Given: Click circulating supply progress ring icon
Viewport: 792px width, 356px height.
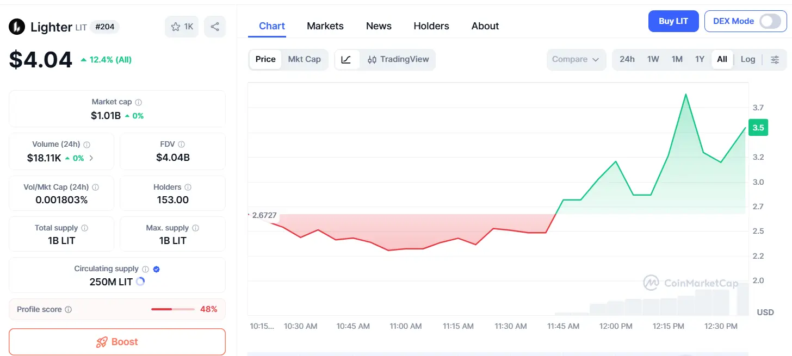Looking at the screenshot, I should click(x=140, y=282).
